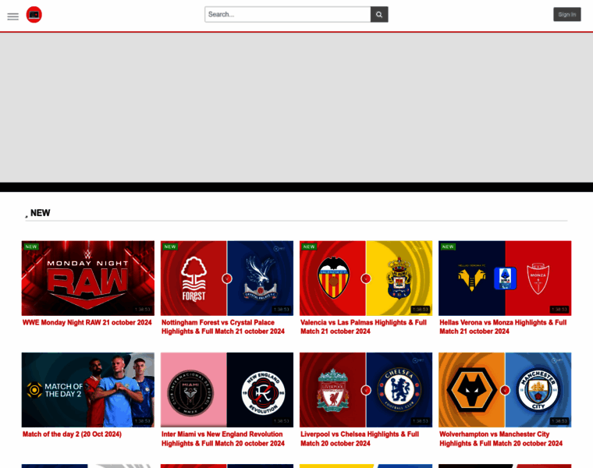The image size is (593, 468).
Task: Click the magnifying glass search button
Action: (379, 14)
